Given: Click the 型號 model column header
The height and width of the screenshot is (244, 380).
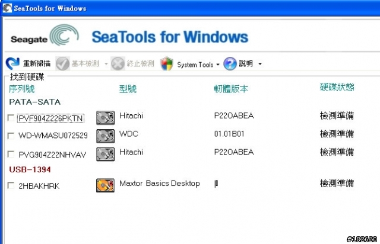Looking at the screenshot, I should point(128,89).
